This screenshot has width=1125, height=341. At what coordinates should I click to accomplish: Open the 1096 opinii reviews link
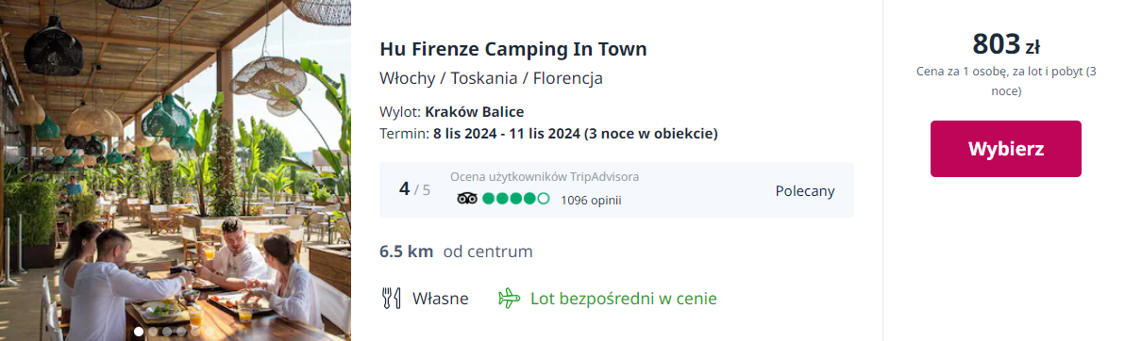(591, 200)
